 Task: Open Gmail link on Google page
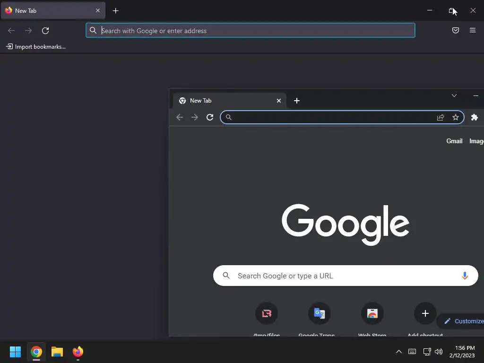pyautogui.click(x=454, y=141)
